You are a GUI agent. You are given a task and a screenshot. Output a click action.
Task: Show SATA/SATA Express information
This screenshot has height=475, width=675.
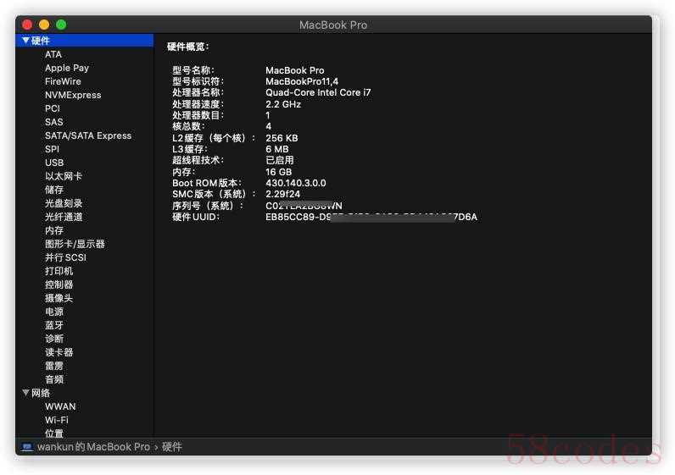pyautogui.click(x=88, y=135)
